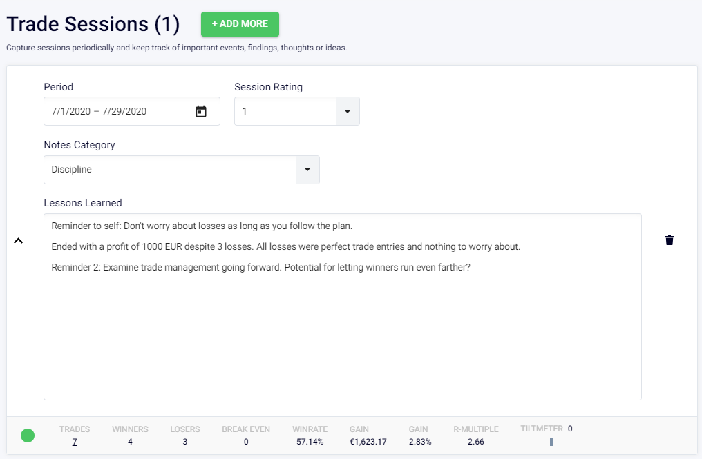This screenshot has width=702, height=459.
Task: Click the Tiltmeter bar indicator
Action: (551, 442)
